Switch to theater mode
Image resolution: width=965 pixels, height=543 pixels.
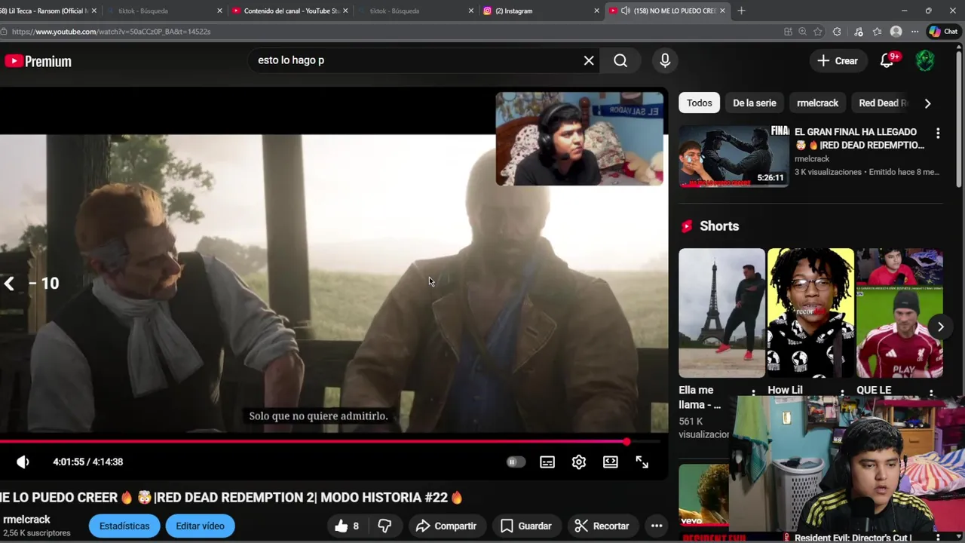(x=611, y=462)
